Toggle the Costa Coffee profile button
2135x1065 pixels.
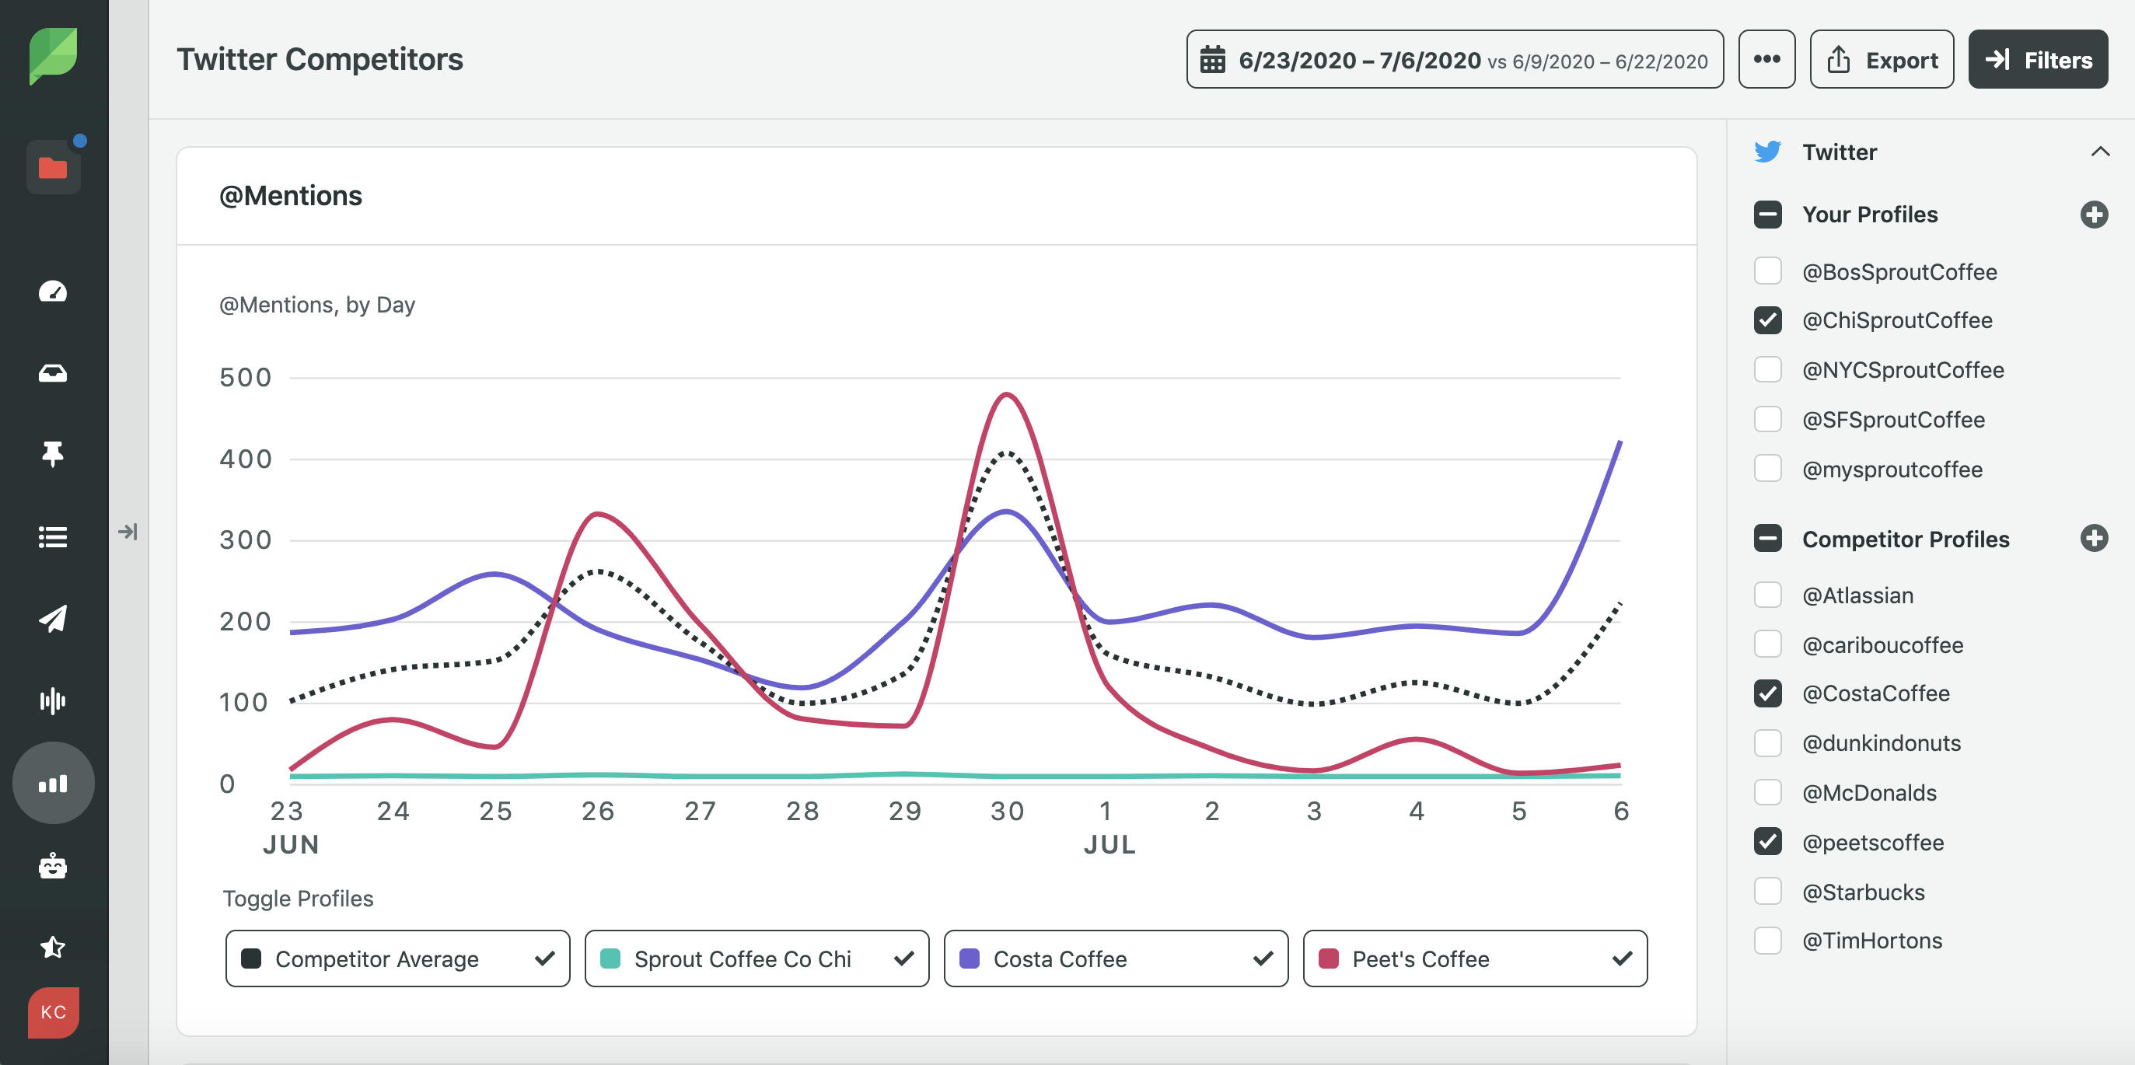click(1116, 958)
